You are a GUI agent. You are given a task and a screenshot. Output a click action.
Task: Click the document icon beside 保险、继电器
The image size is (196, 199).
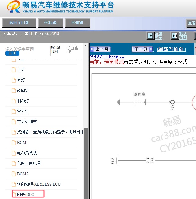pyautogui.click(x=14, y=163)
